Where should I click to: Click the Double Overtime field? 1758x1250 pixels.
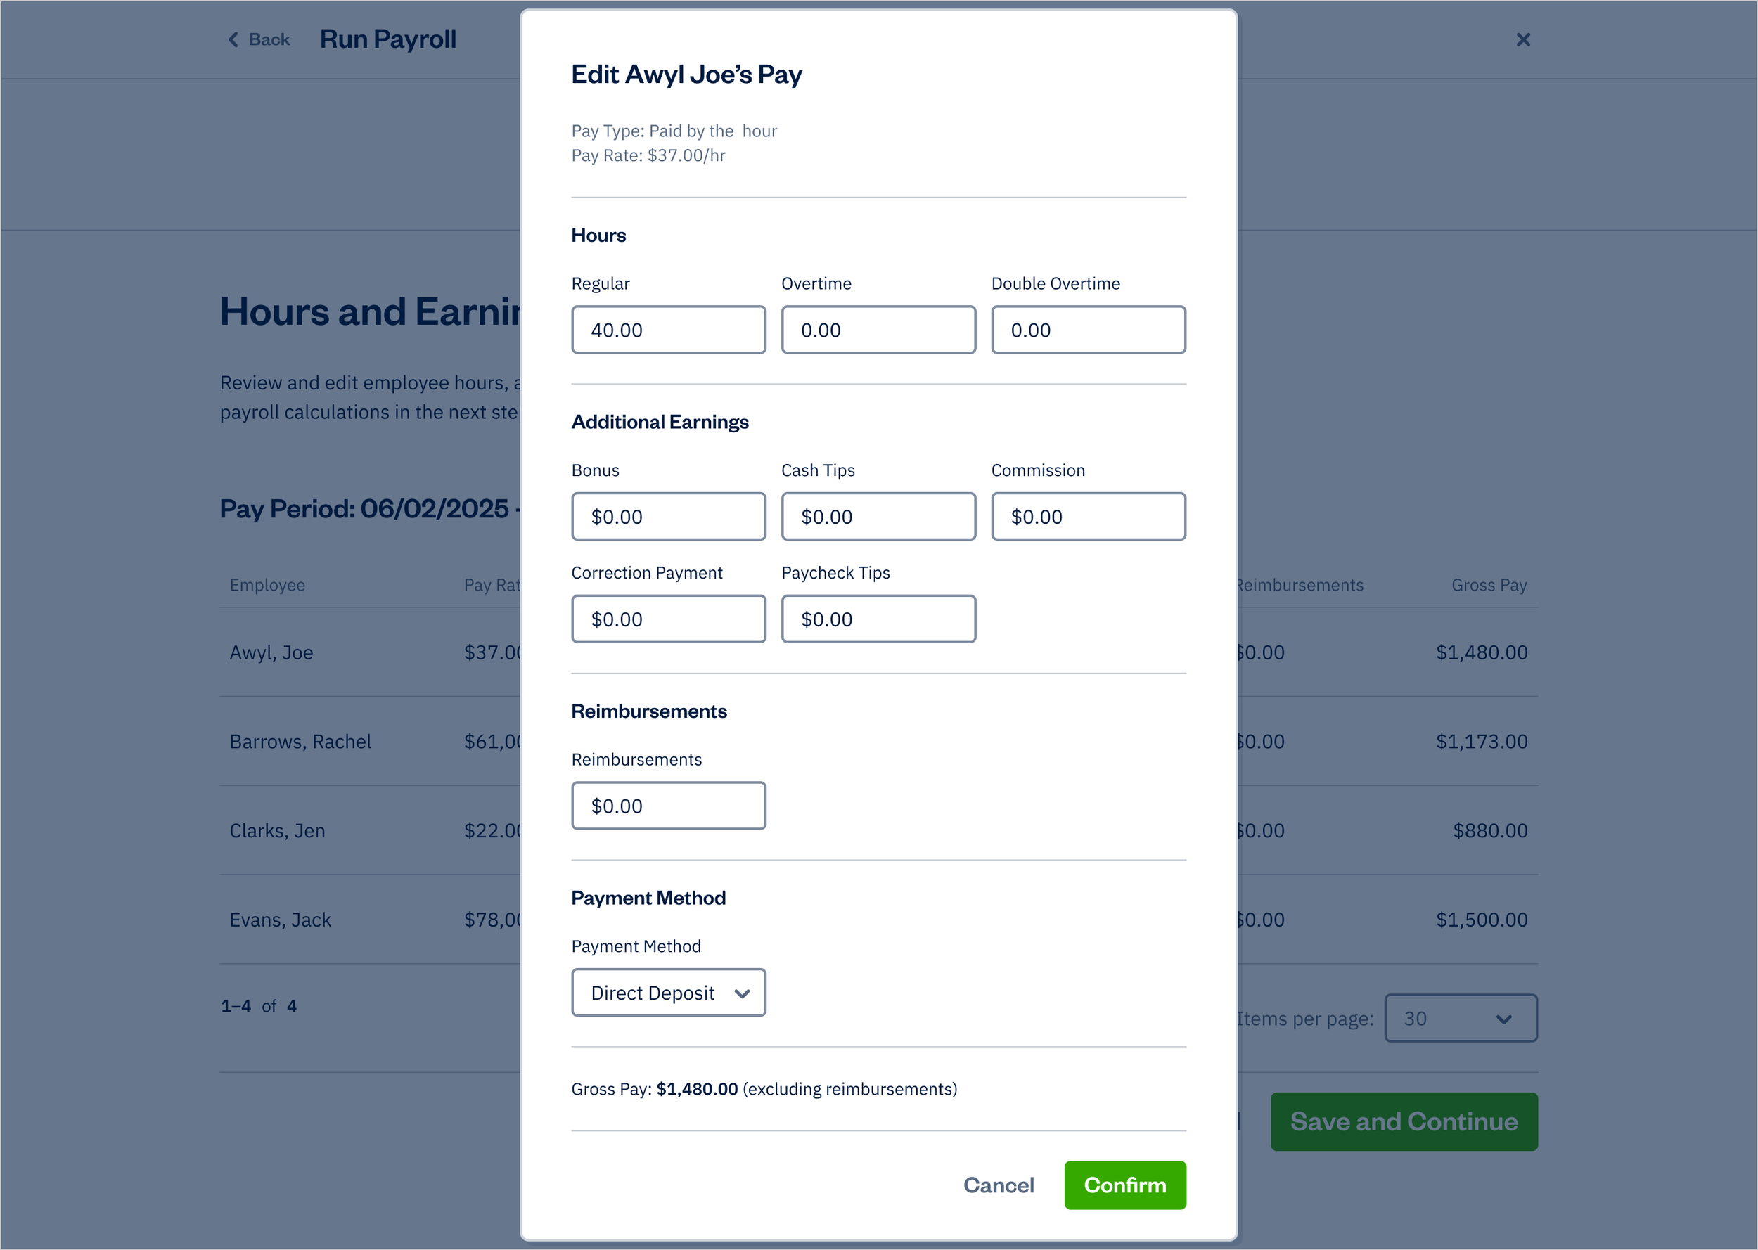(1088, 330)
